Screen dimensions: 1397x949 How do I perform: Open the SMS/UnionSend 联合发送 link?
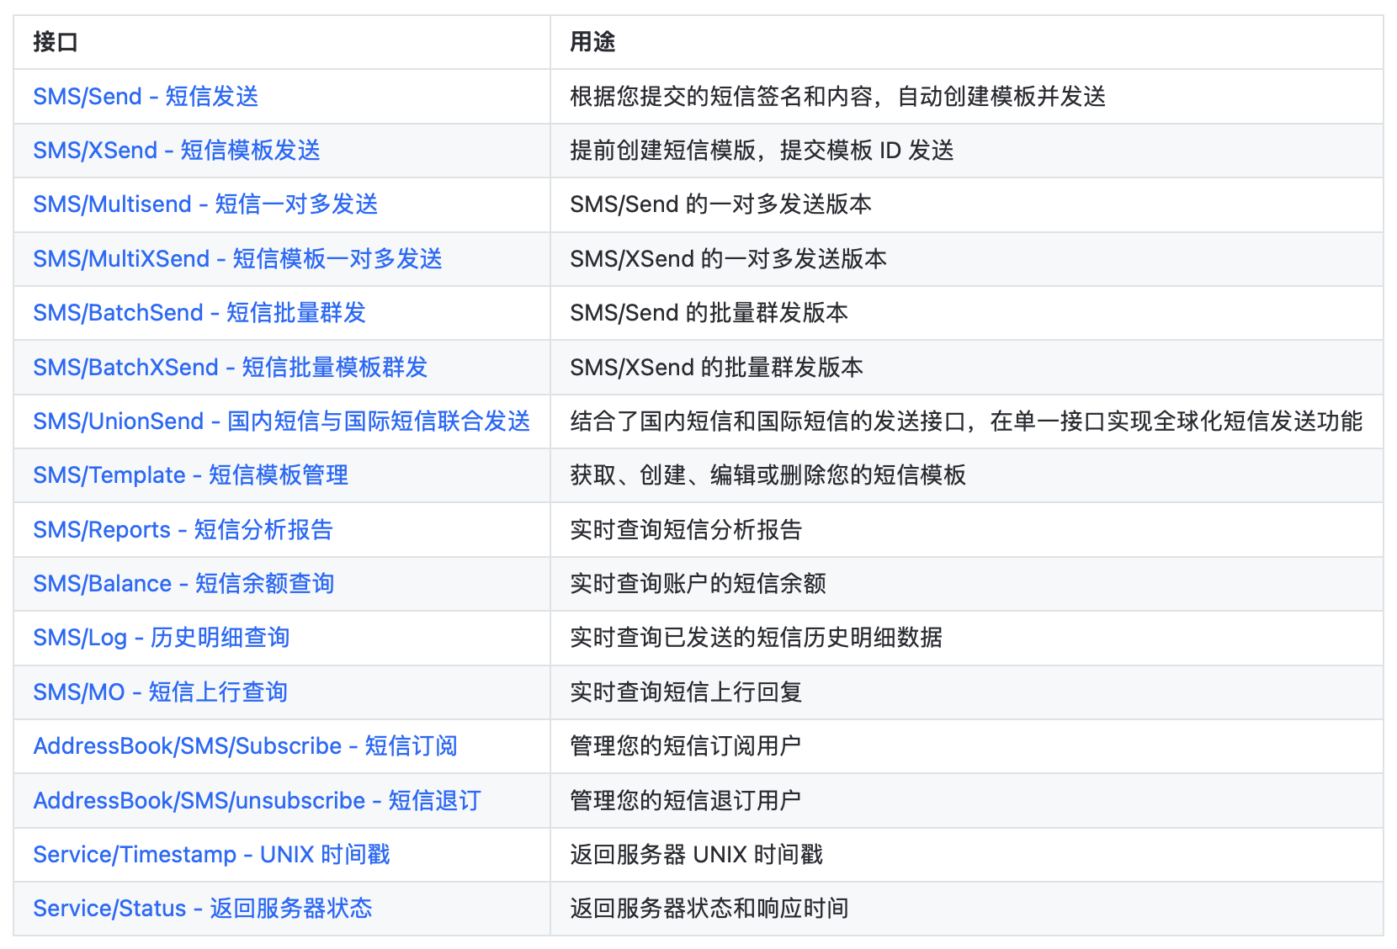point(282,421)
